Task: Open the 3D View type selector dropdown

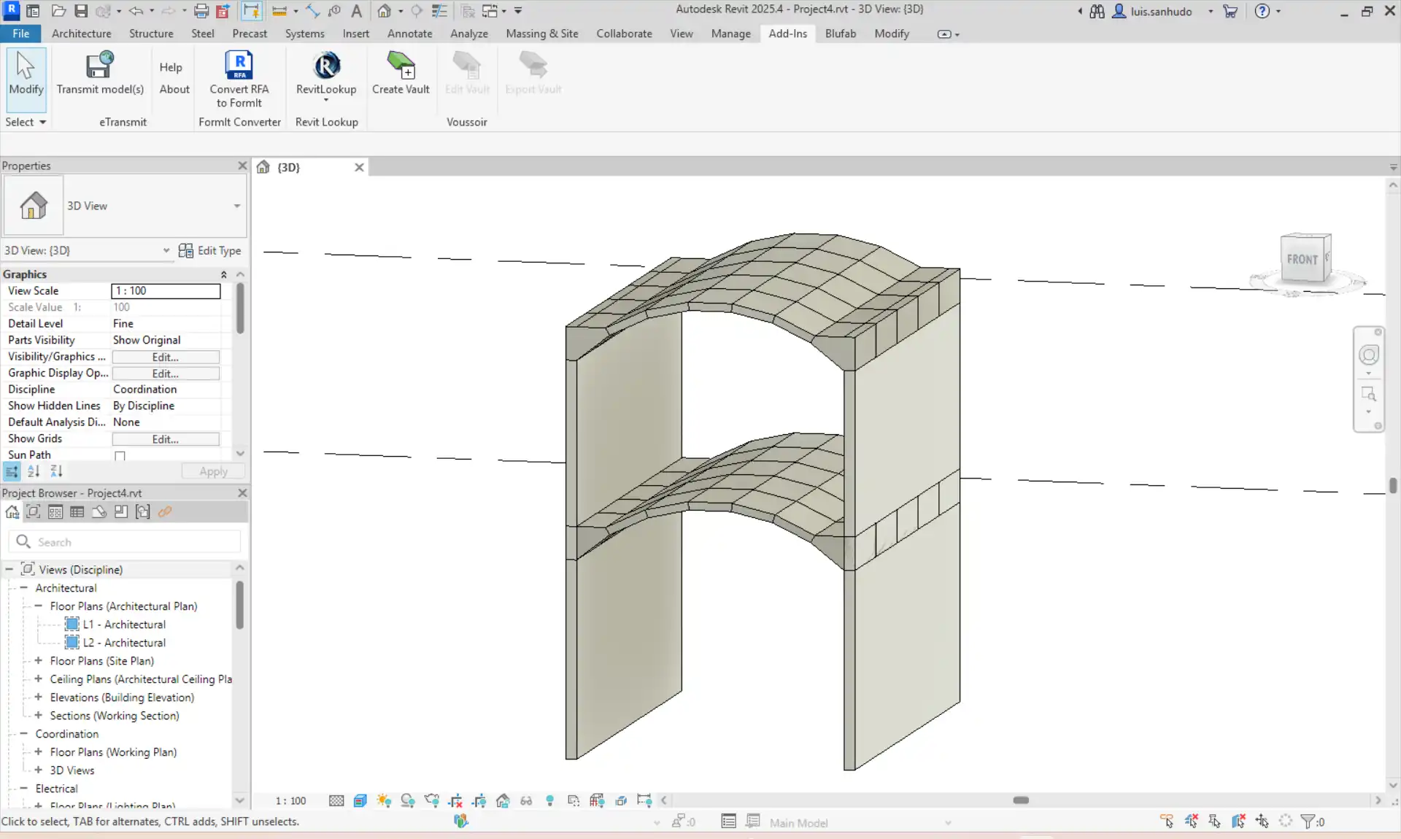Action: [x=236, y=206]
